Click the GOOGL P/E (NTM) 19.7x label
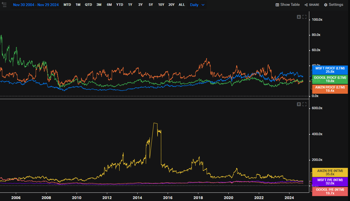This screenshot has width=350, height=201. [330, 191]
